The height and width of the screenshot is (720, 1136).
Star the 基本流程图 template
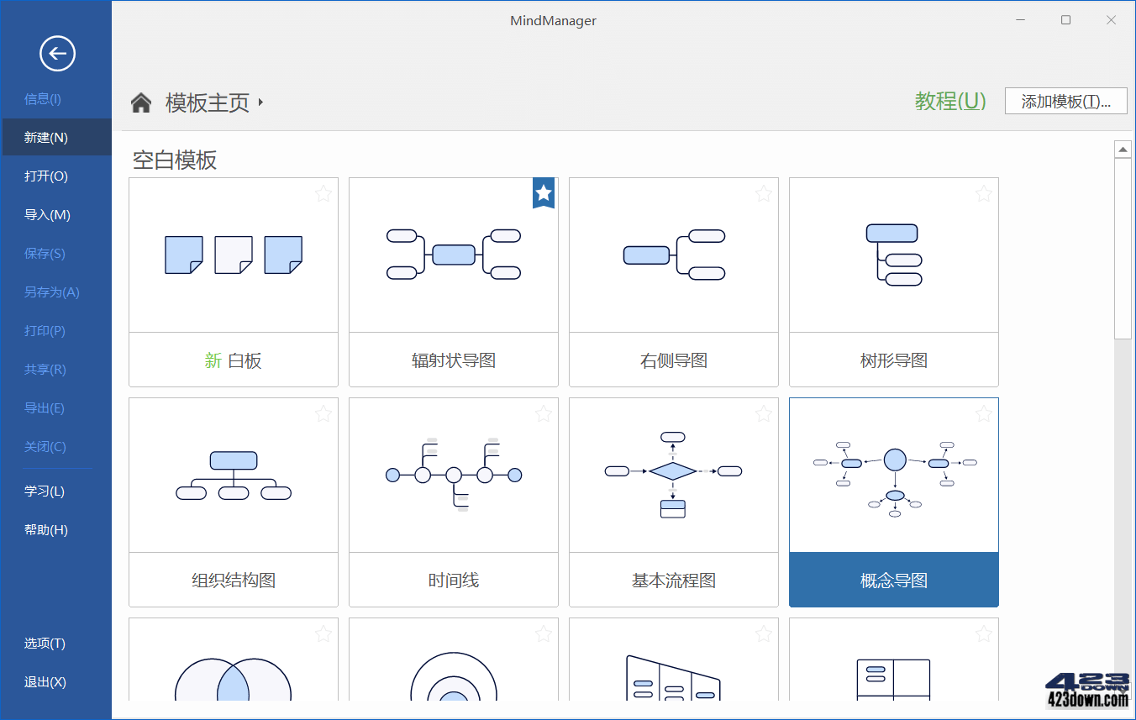(x=763, y=413)
